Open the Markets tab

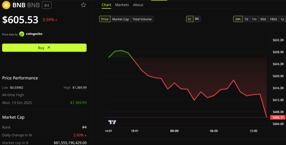coord(122,5)
